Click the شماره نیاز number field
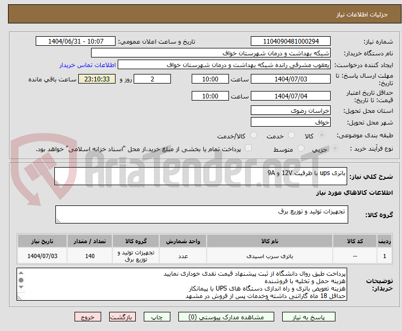402x331 pixels. pos(291,42)
